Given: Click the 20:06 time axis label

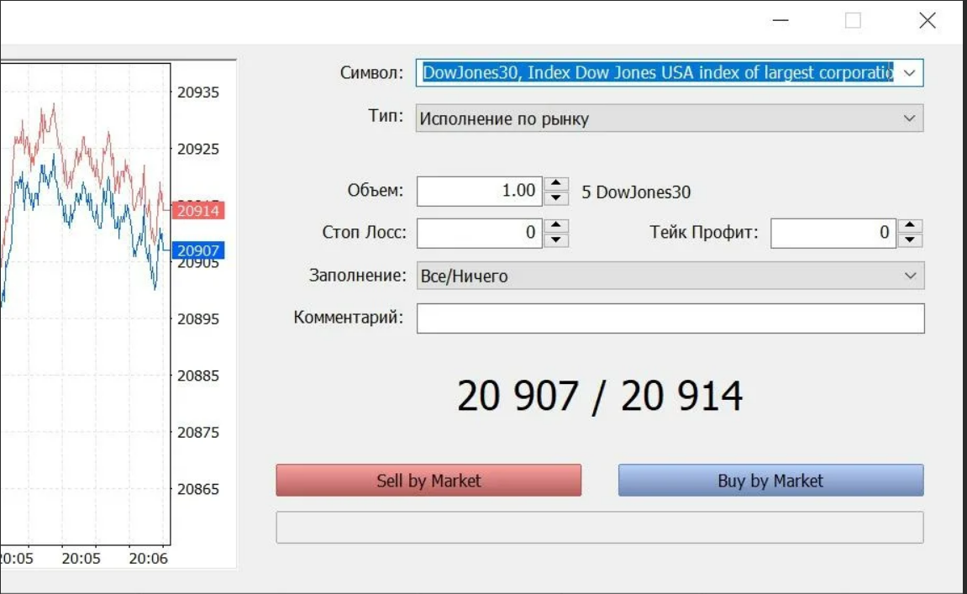Looking at the screenshot, I should [x=148, y=558].
